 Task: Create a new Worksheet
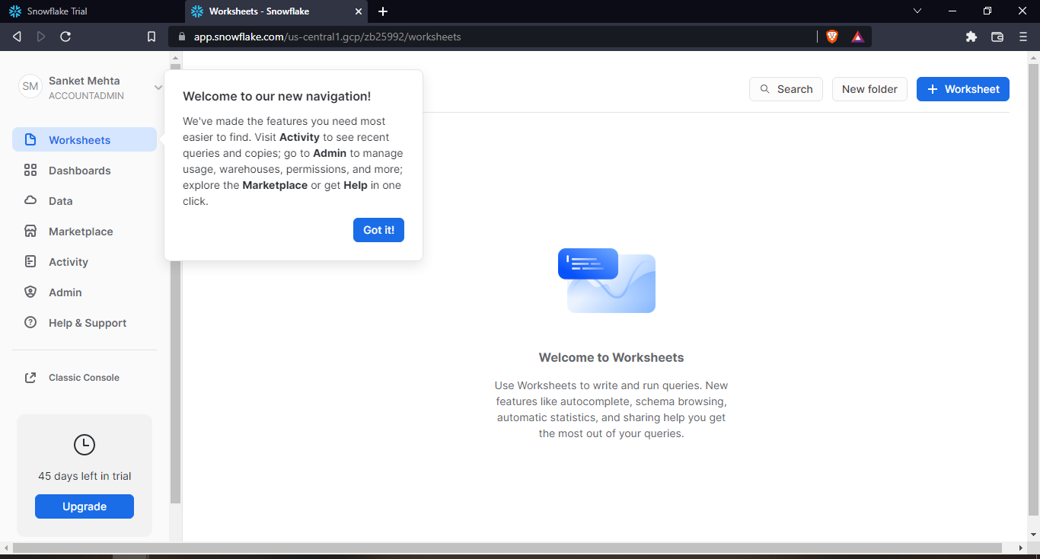click(962, 89)
